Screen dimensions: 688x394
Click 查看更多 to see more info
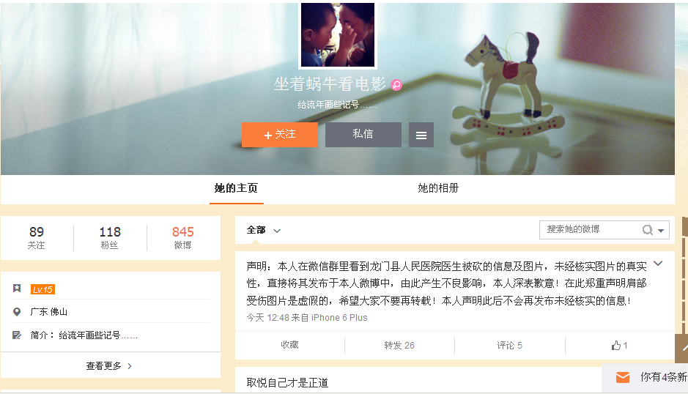click(110, 366)
